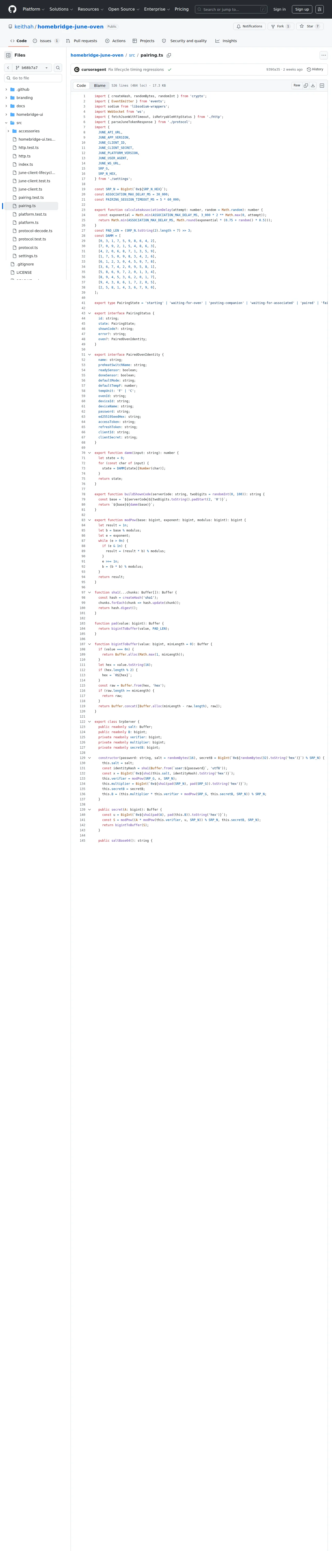Screen dimensions: 332x1551
Task: Click the src breadcrumb link
Action: pyautogui.click(x=132, y=55)
